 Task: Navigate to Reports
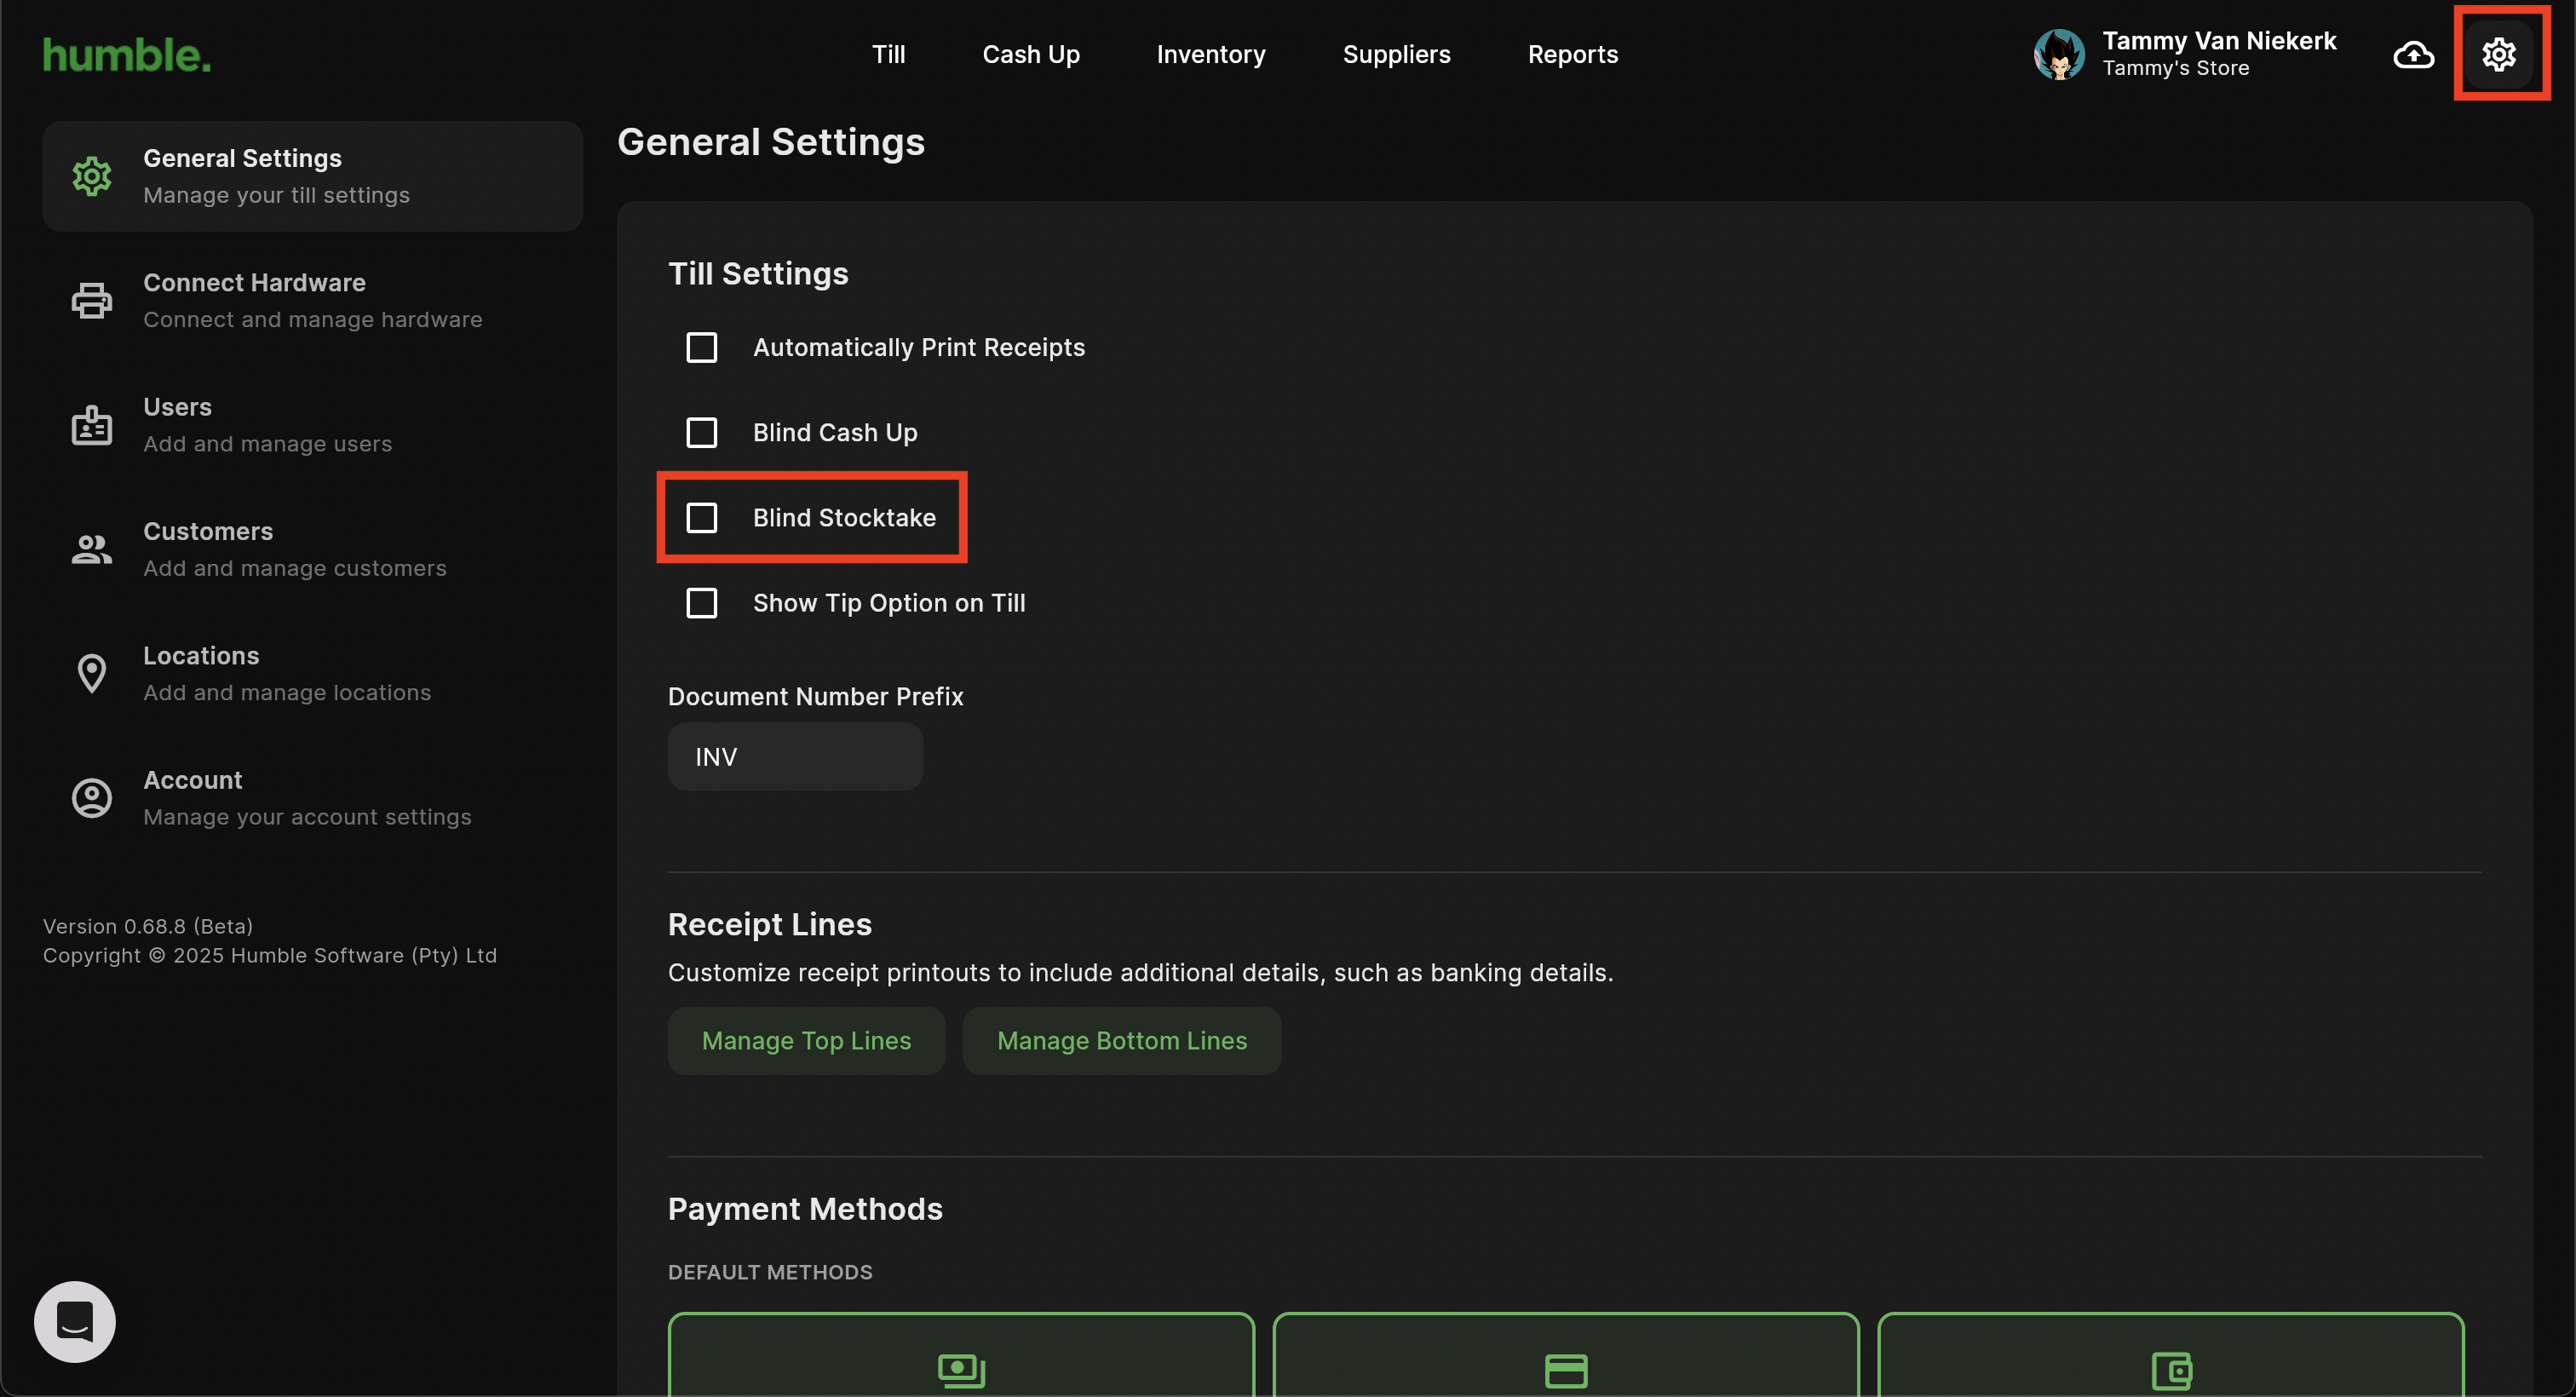click(1572, 54)
